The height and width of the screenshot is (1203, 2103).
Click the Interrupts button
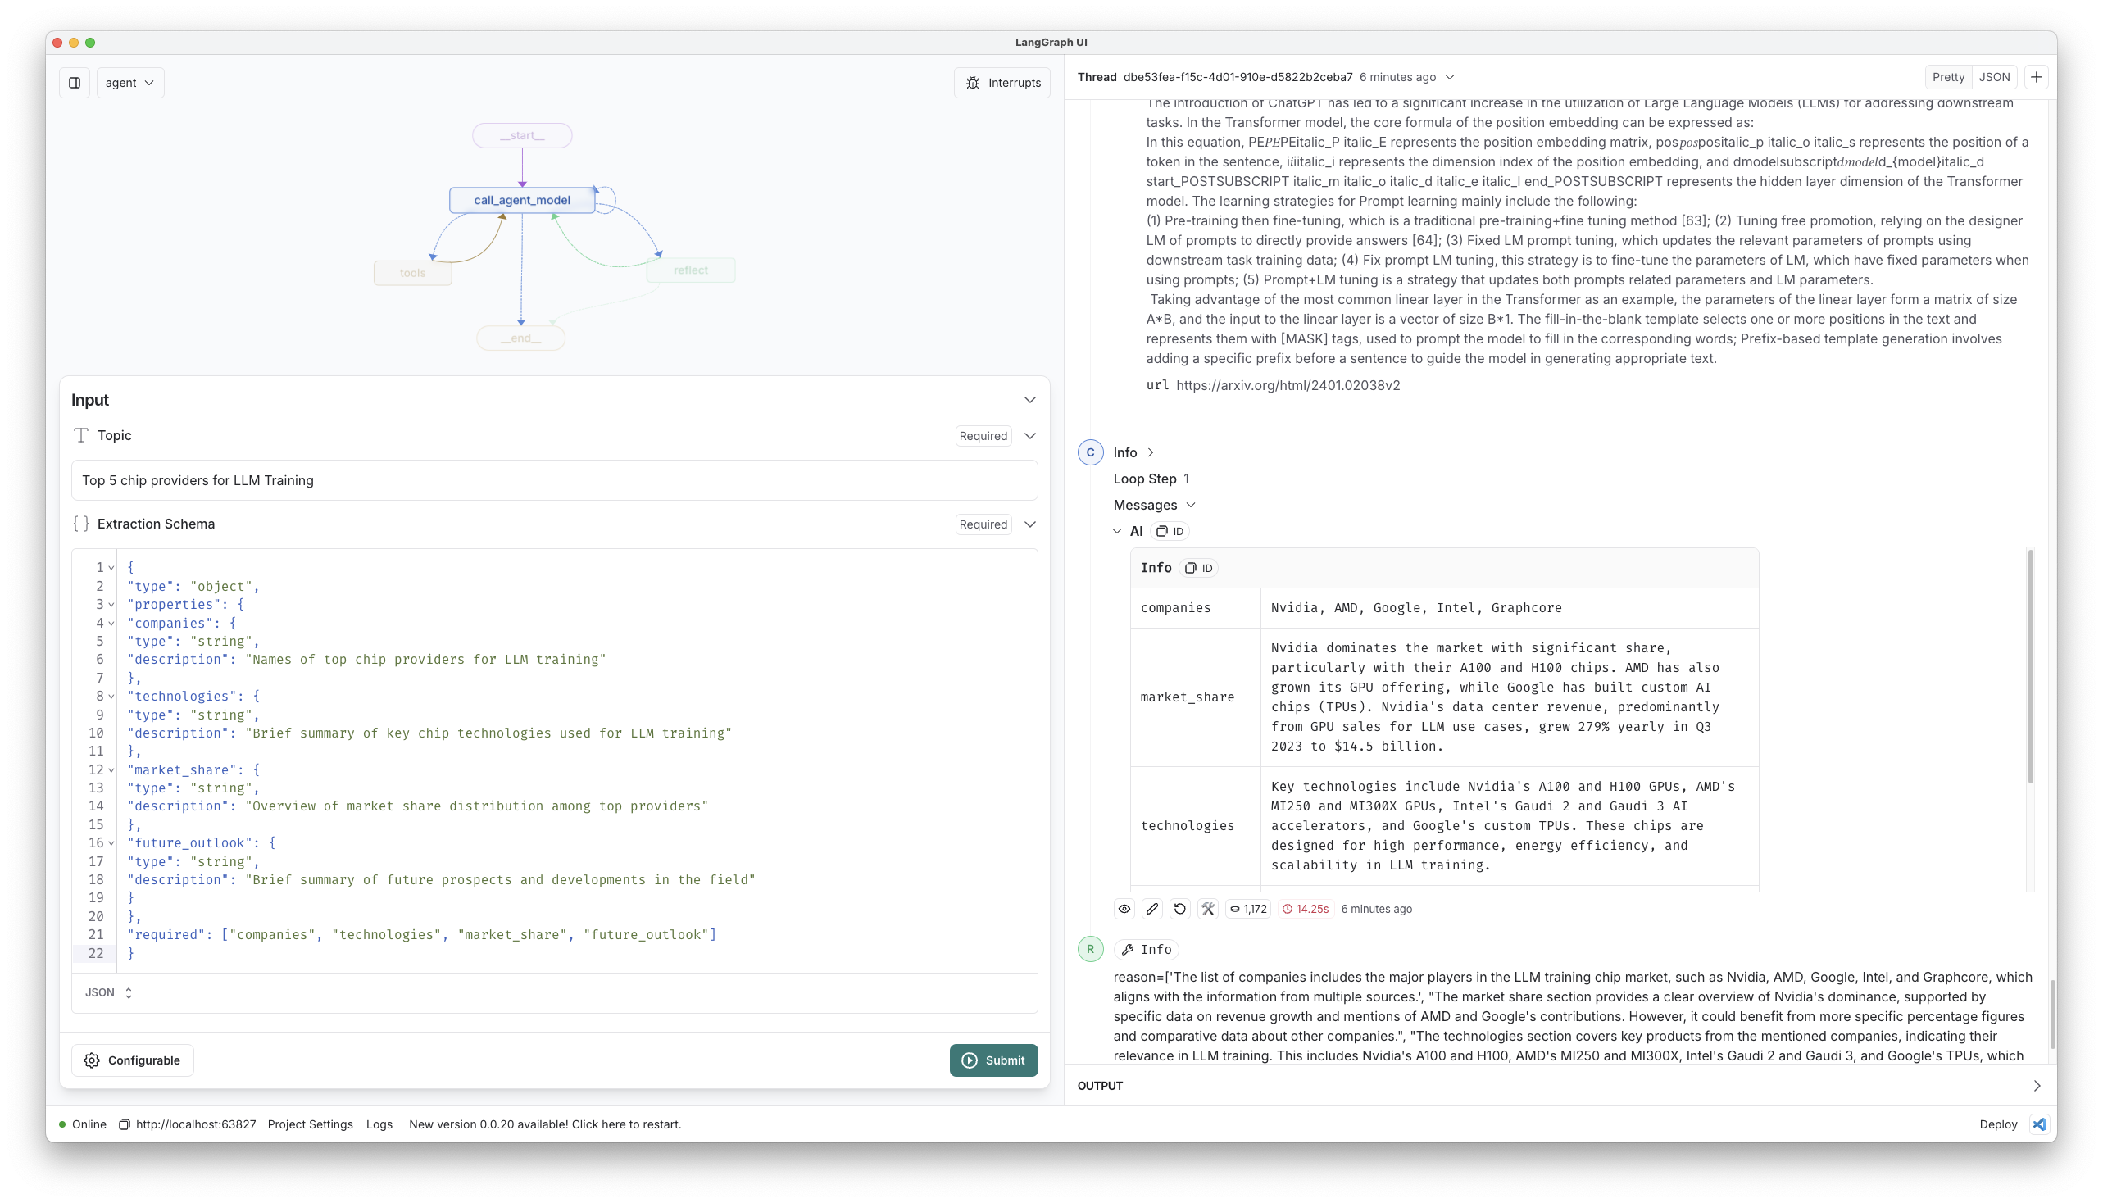[1002, 83]
